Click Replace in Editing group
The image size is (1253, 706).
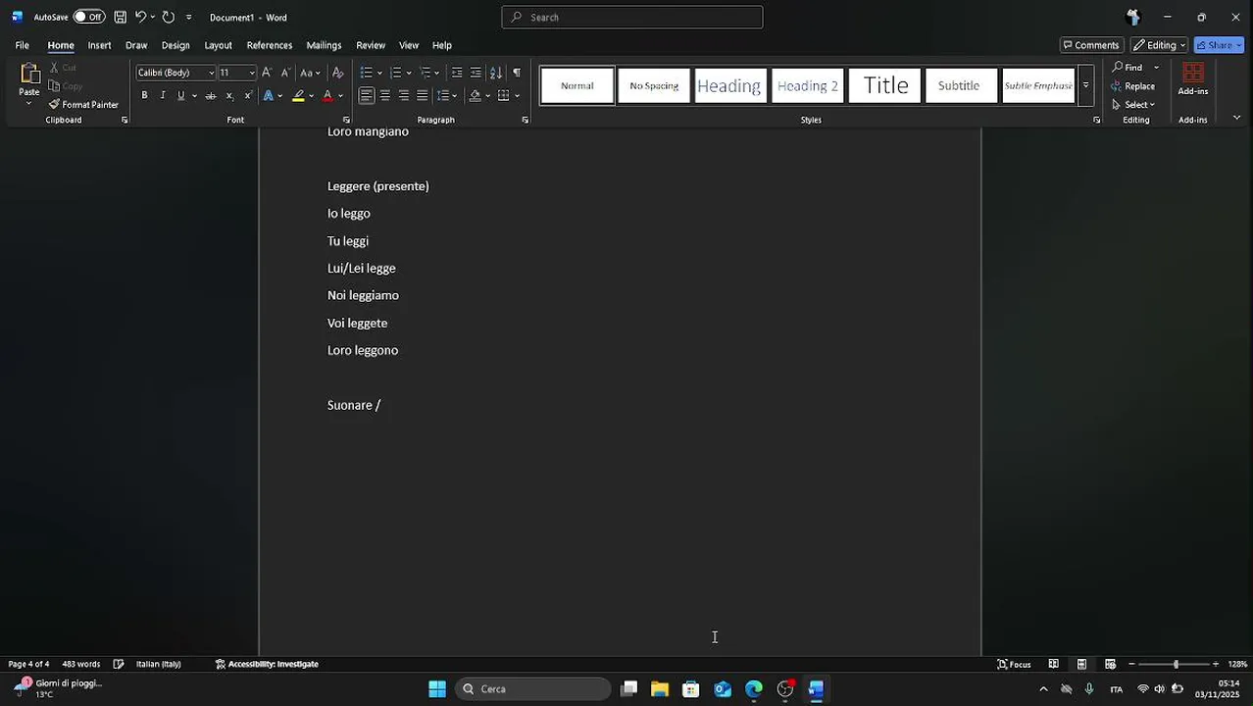click(1133, 86)
